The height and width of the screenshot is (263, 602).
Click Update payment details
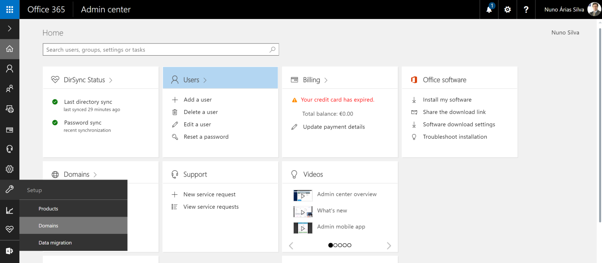pyautogui.click(x=333, y=127)
